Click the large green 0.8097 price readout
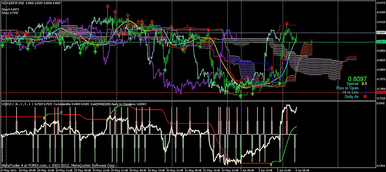The height and width of the screenshot is (172, 386). [357, 79]
